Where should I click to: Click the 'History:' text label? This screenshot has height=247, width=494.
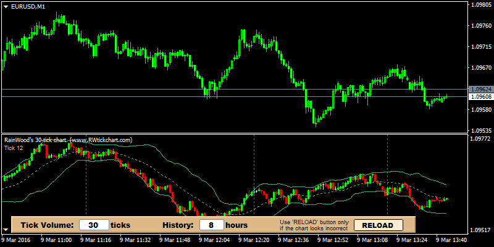pyautogui.click(x=178, y=225)
